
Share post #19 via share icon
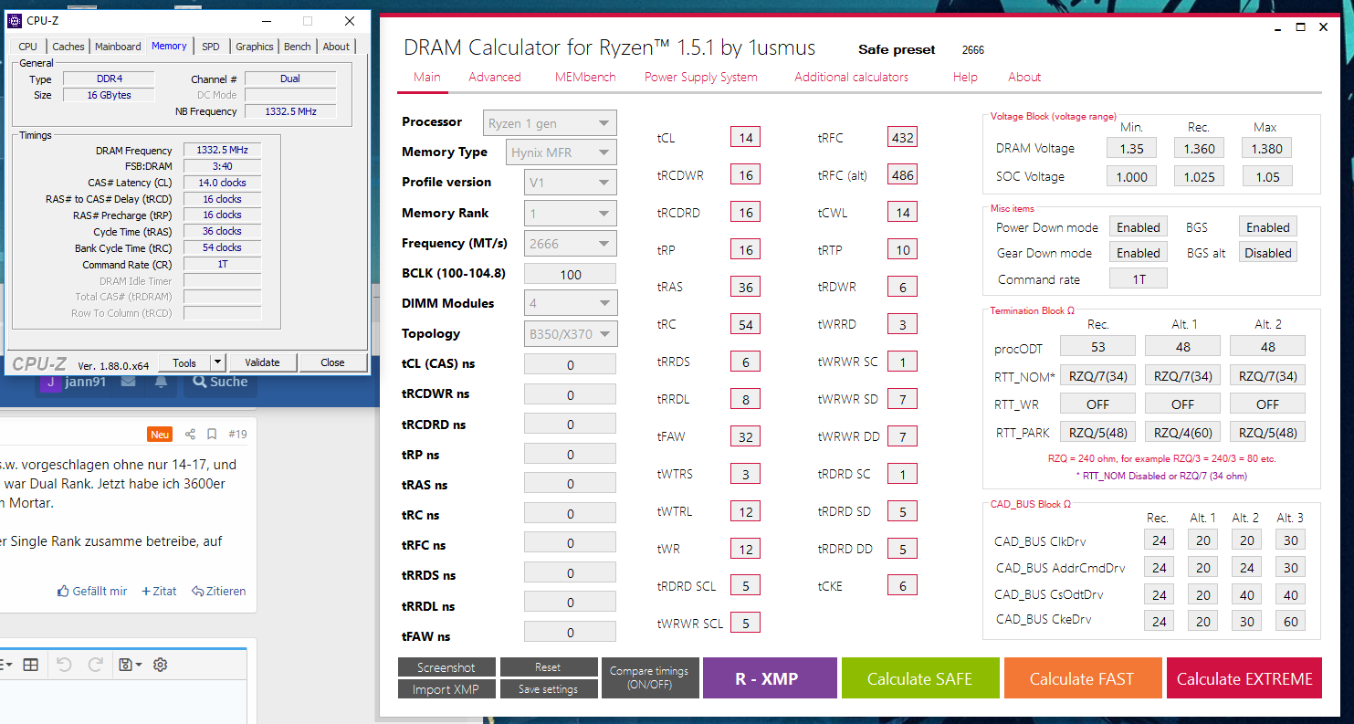[190, 435]
